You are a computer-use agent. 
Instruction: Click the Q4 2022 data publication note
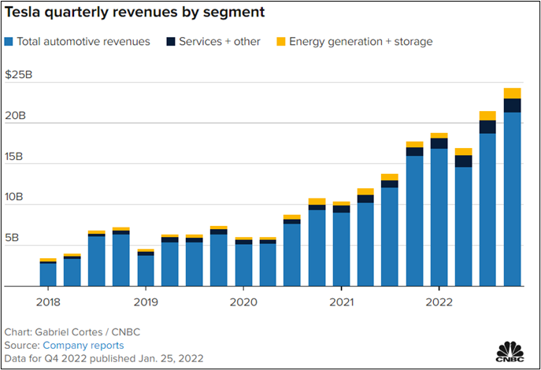tap(104, 357)
